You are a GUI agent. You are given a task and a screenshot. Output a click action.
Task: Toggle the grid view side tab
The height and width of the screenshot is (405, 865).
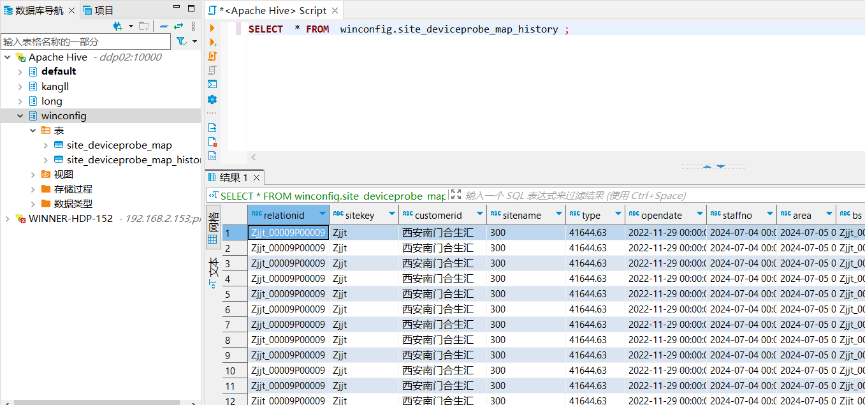point(213,226)
